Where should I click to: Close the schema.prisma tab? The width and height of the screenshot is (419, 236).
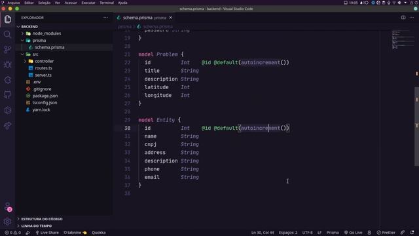click(x=170, y=18)
